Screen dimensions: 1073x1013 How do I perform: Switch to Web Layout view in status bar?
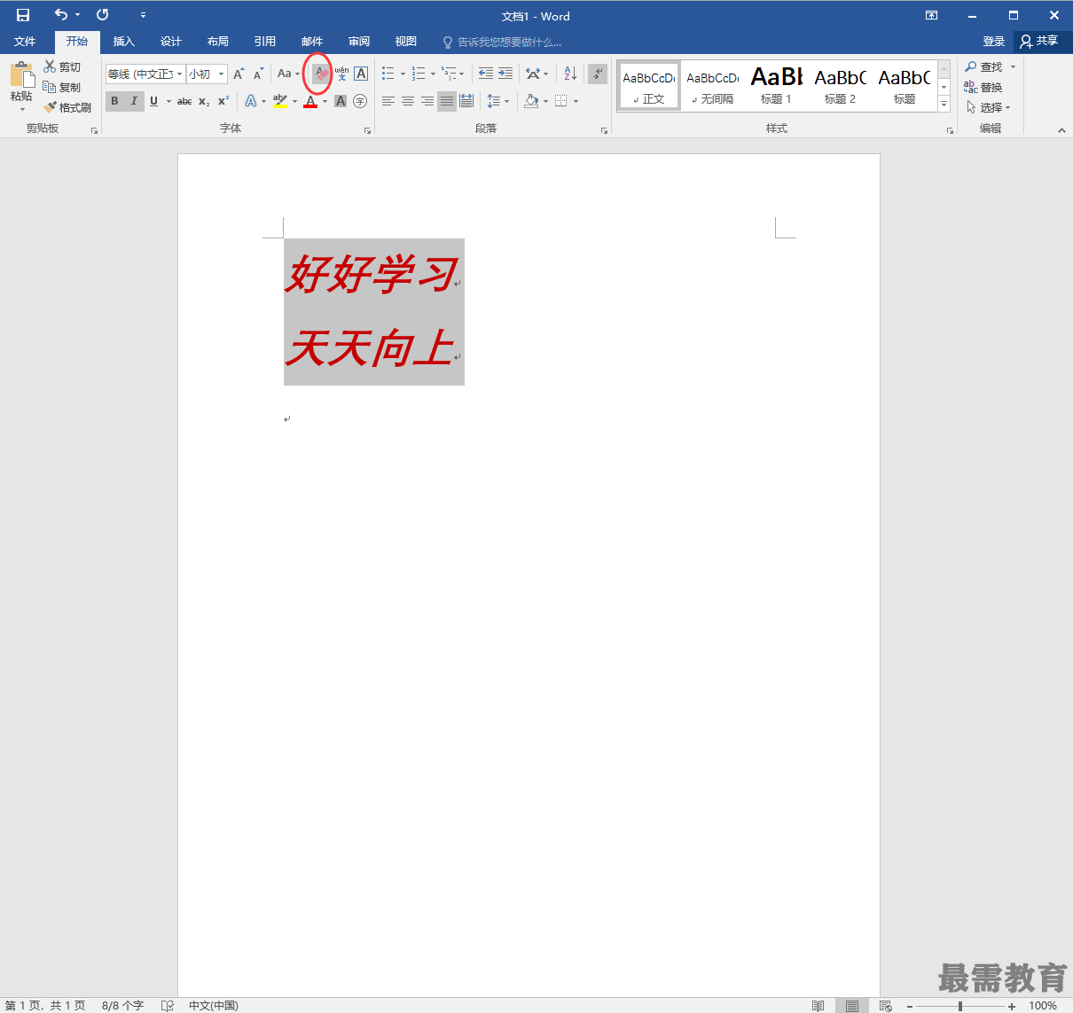tap(885, 1005)
